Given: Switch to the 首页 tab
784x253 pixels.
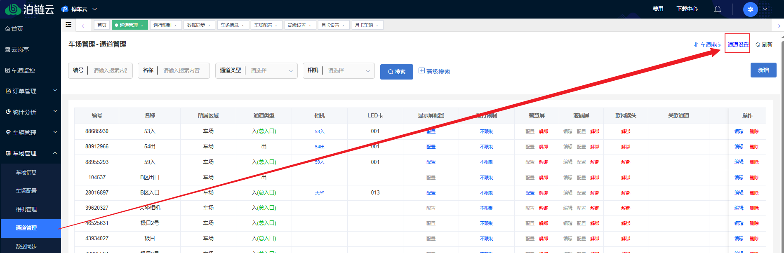Looking at the screenshot, I should [102, 25].
